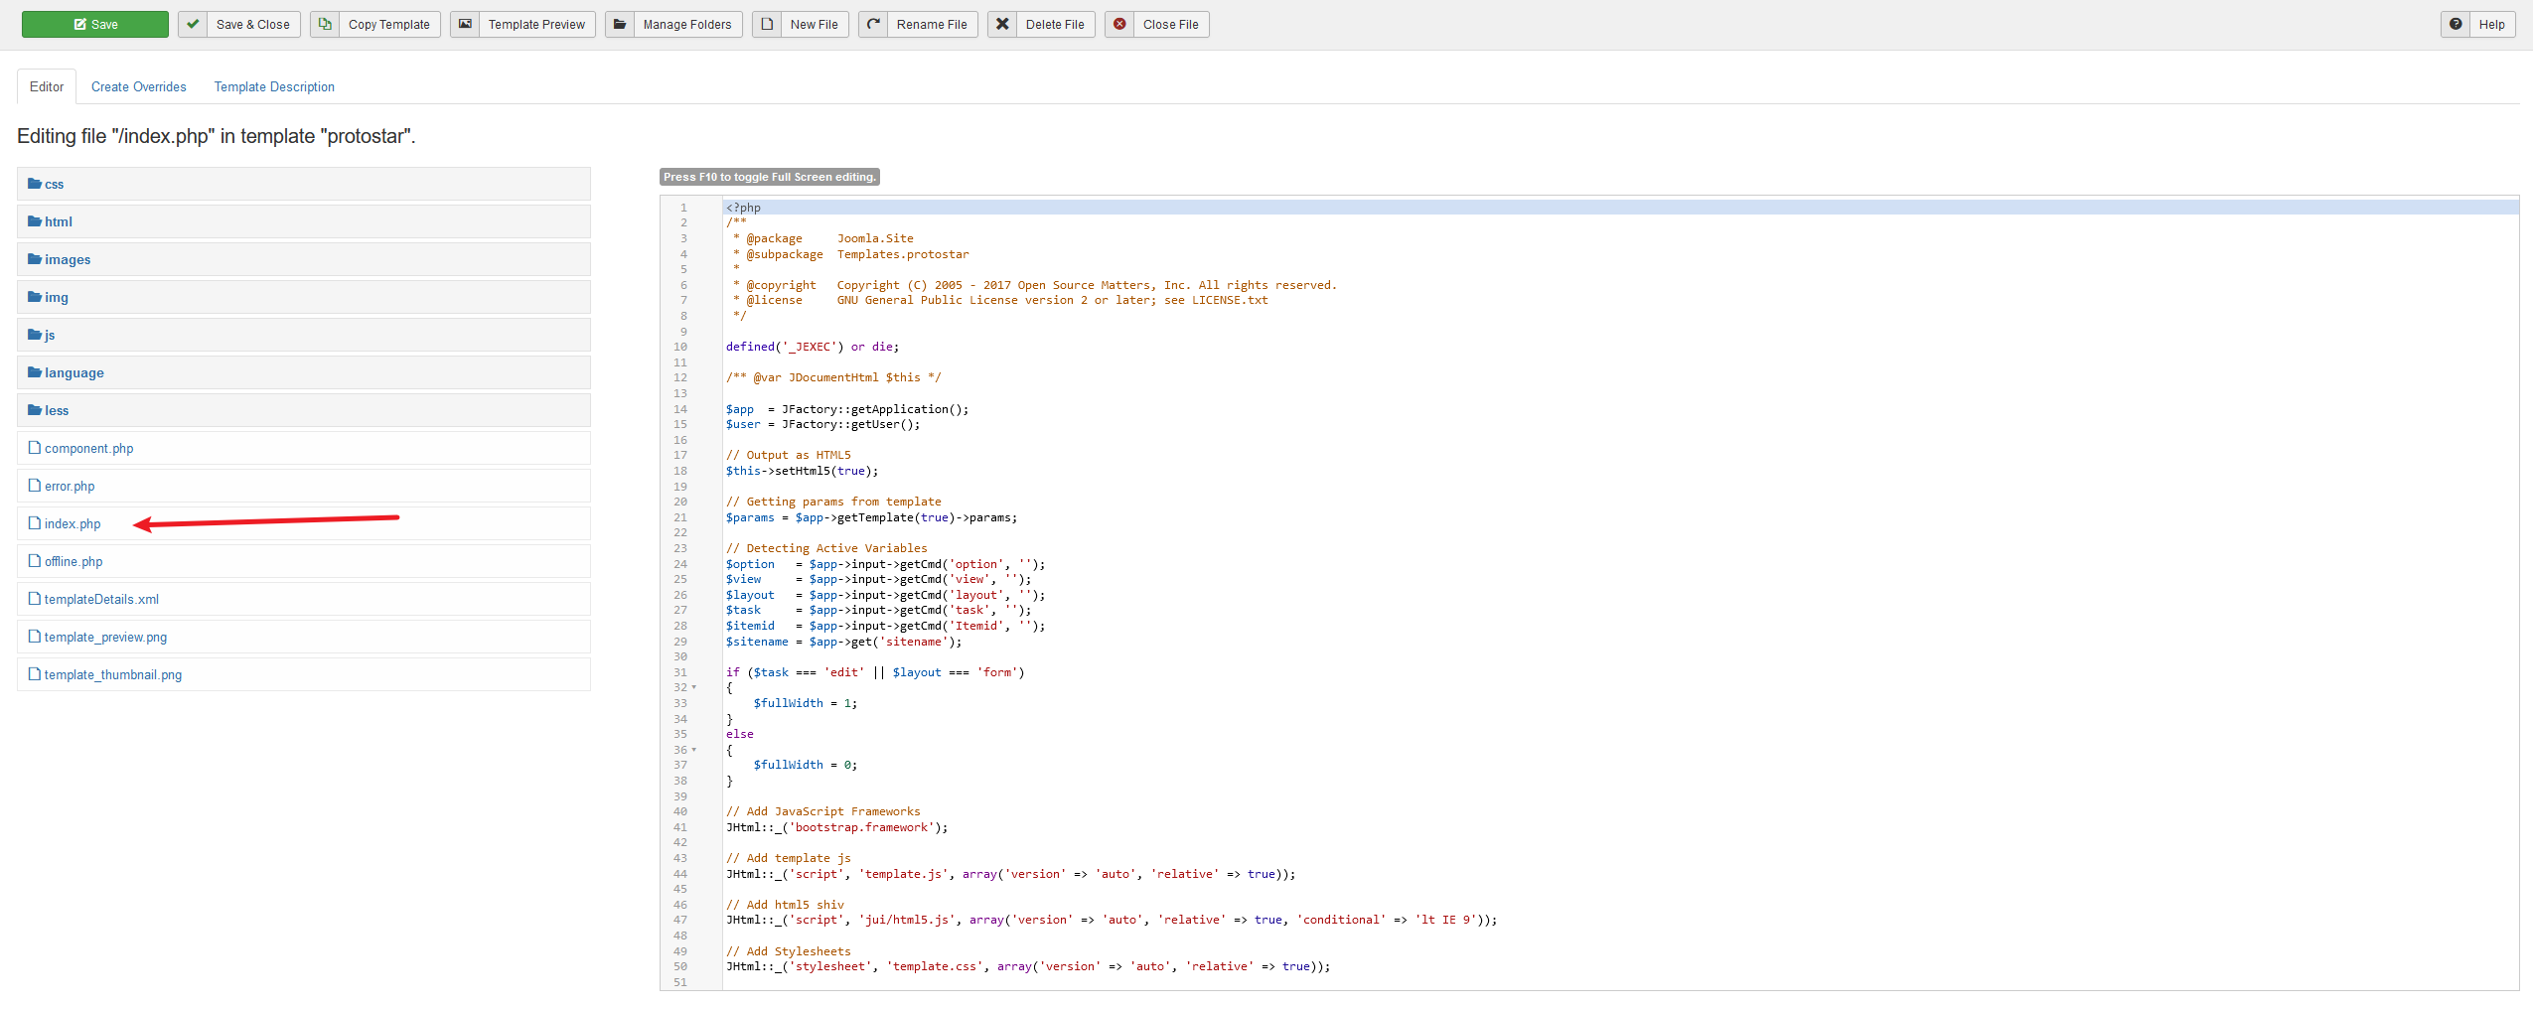Click the Template Preview picture icon

465,25
